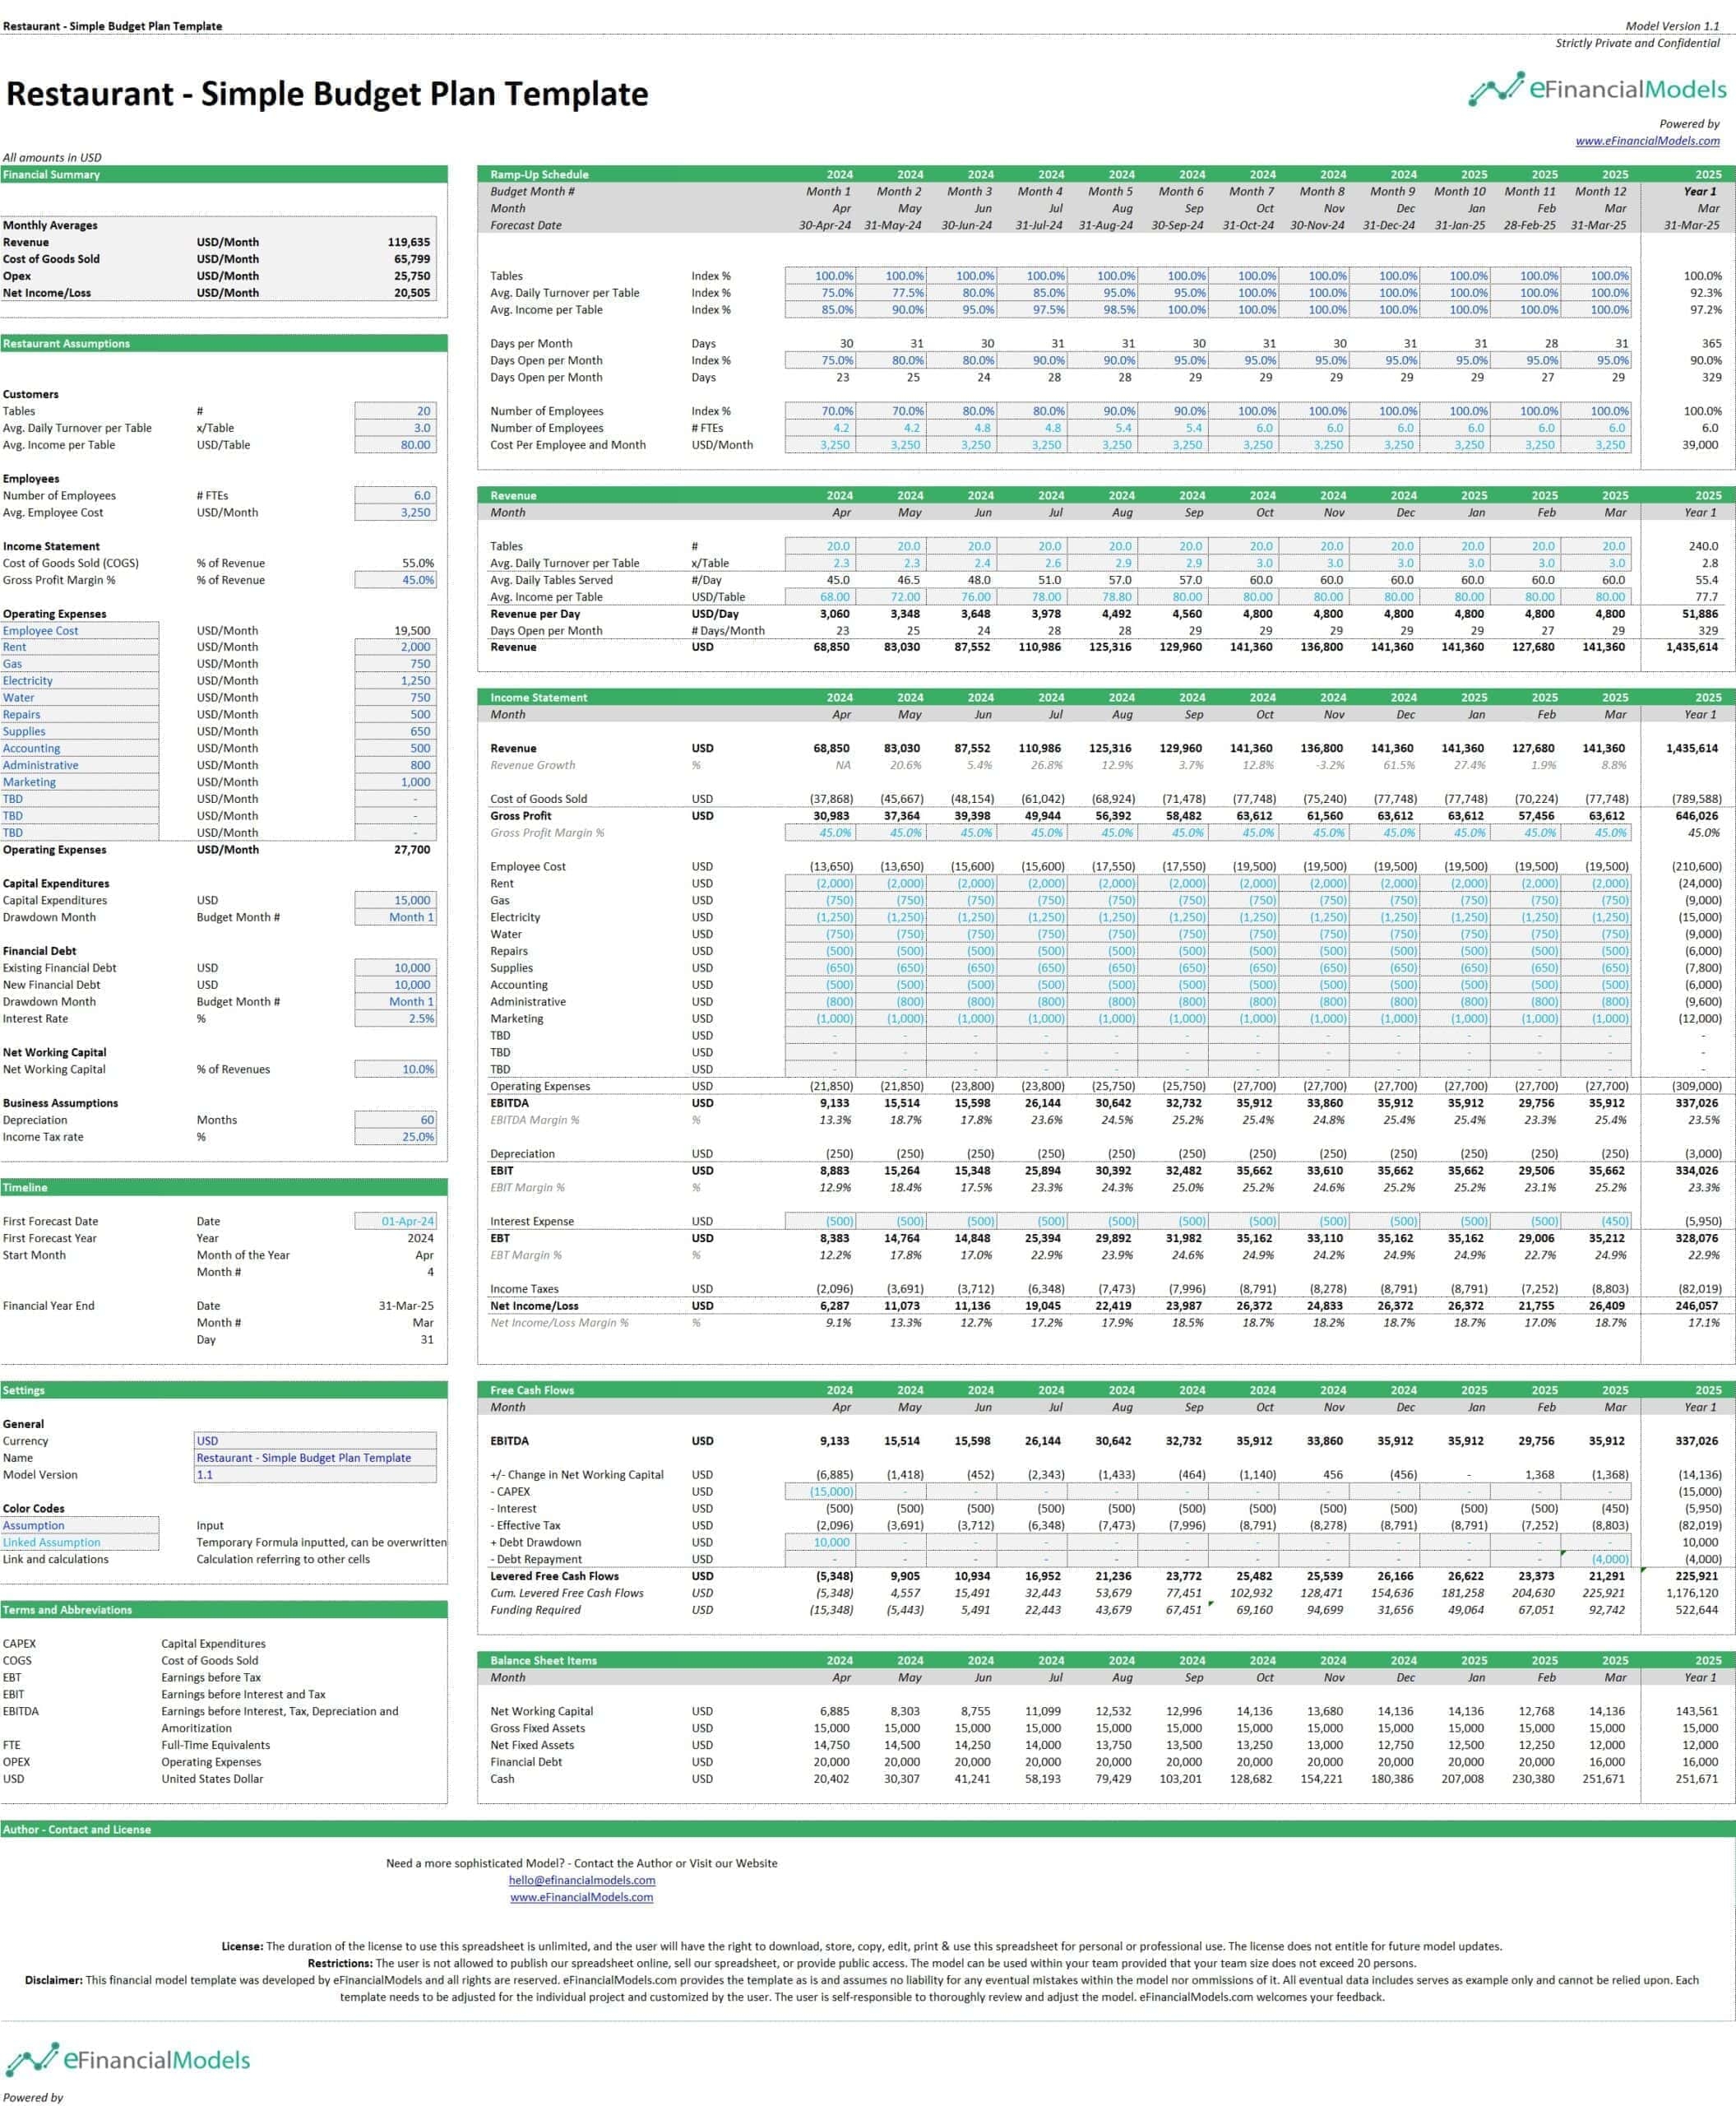Select the Tables input cell showing 20
The image size is (1736, 2106).
[x=395, y=411]
